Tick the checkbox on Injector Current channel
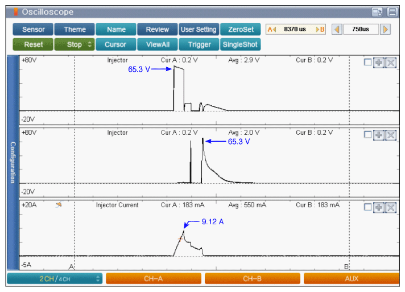 click(368, 207)
